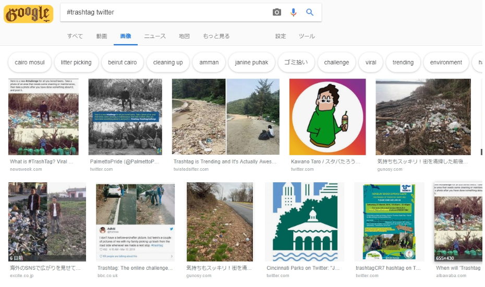Filter by the 'janine puhak' chip

pyautogui.click(x=251, y=63)
